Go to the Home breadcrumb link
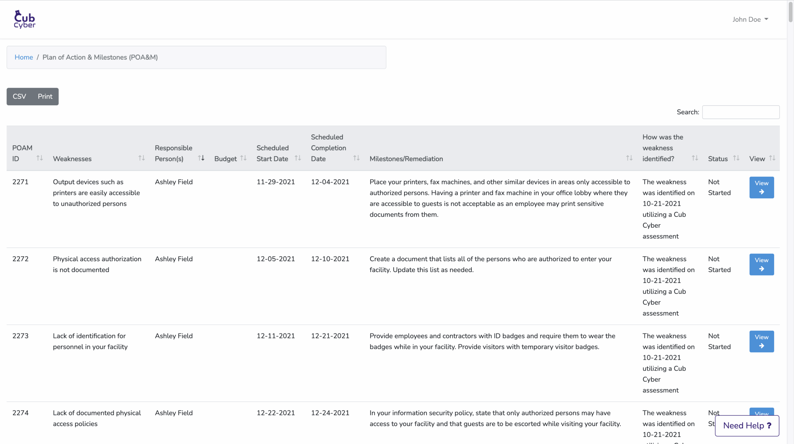This screenshot has height=444, width=794. point(24,57)
